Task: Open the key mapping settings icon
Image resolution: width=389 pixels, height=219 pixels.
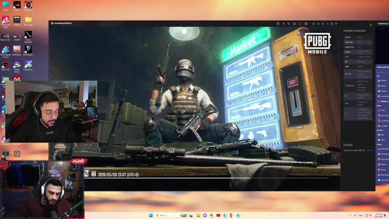Action: [294, 24]
